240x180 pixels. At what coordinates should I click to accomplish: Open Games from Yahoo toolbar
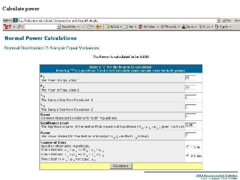point(188,27)
